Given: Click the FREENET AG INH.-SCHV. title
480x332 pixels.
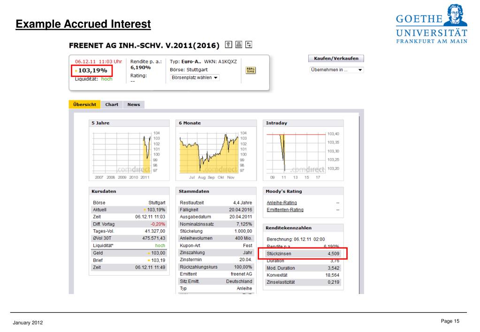Looking at the screenshot, I should pos(144,45).
